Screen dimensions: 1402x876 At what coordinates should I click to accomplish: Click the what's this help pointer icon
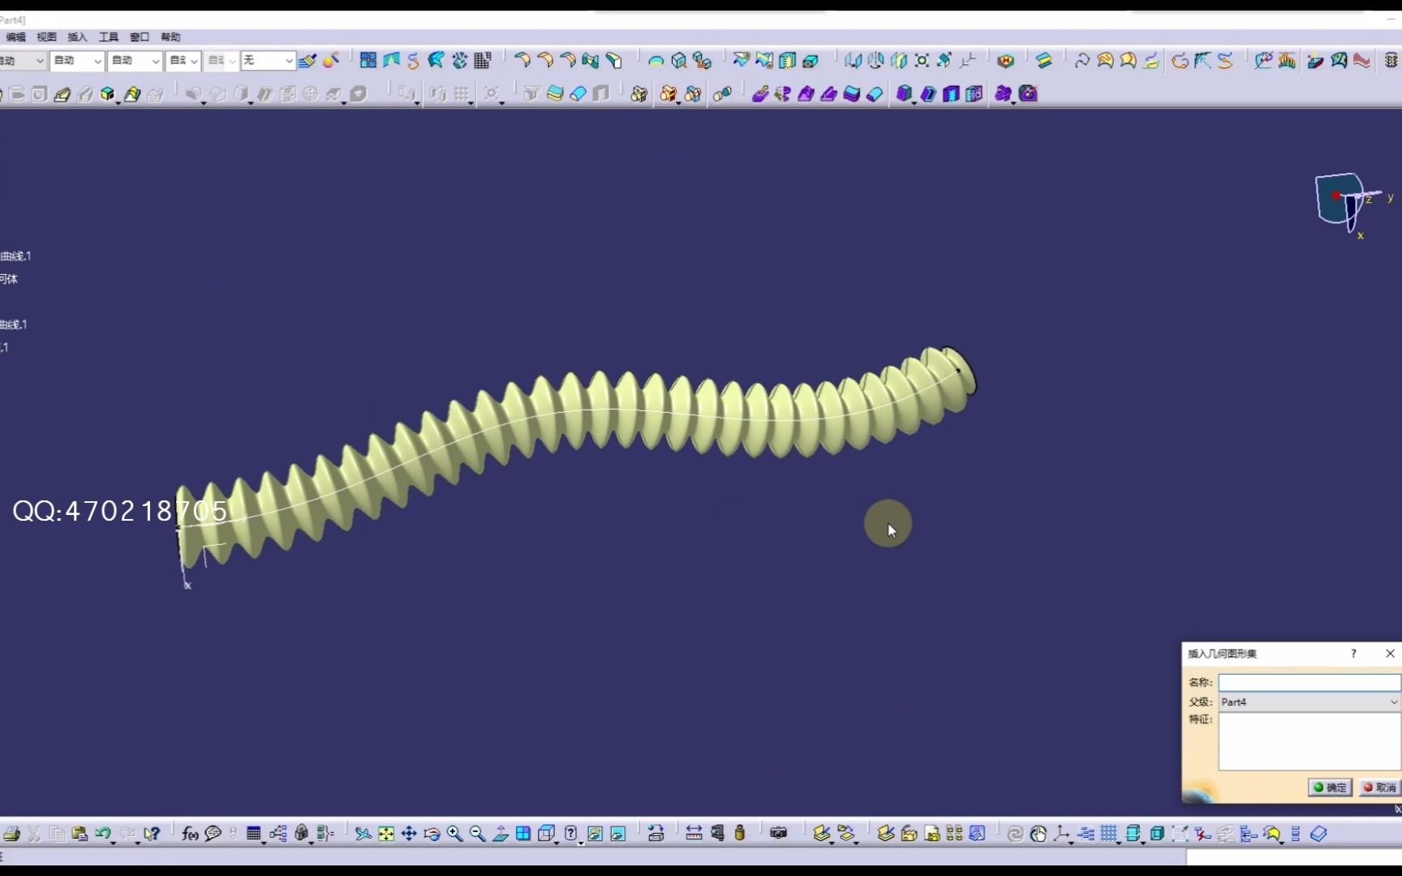pyautogui.click(x=152, y=834)
